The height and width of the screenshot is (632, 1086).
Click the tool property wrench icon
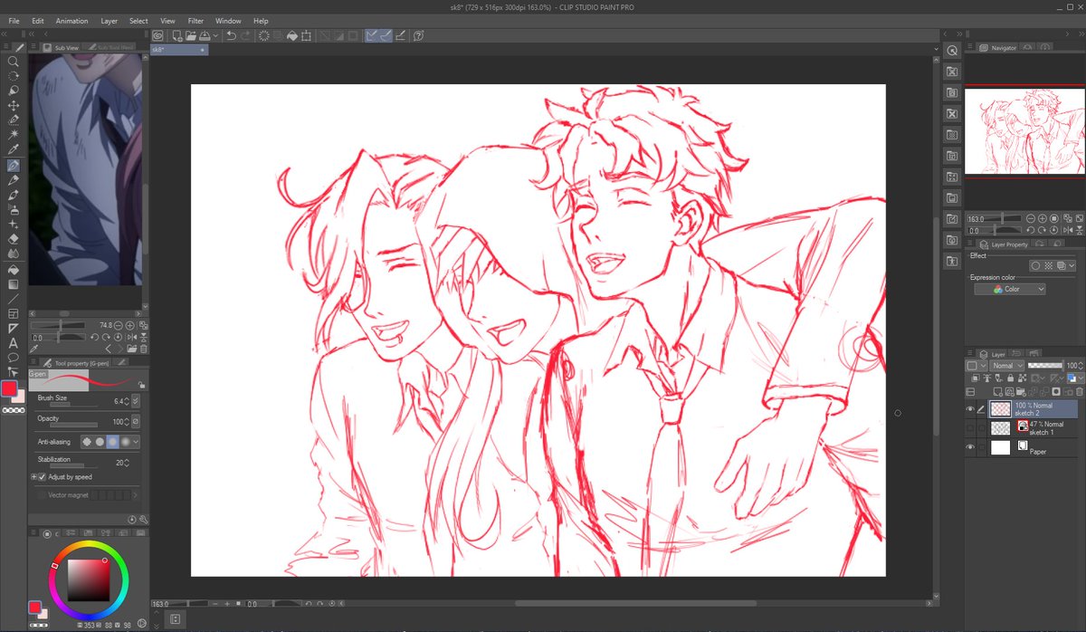143,519
